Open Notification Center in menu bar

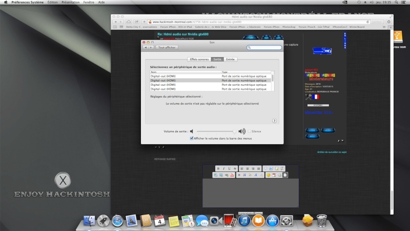403,3
